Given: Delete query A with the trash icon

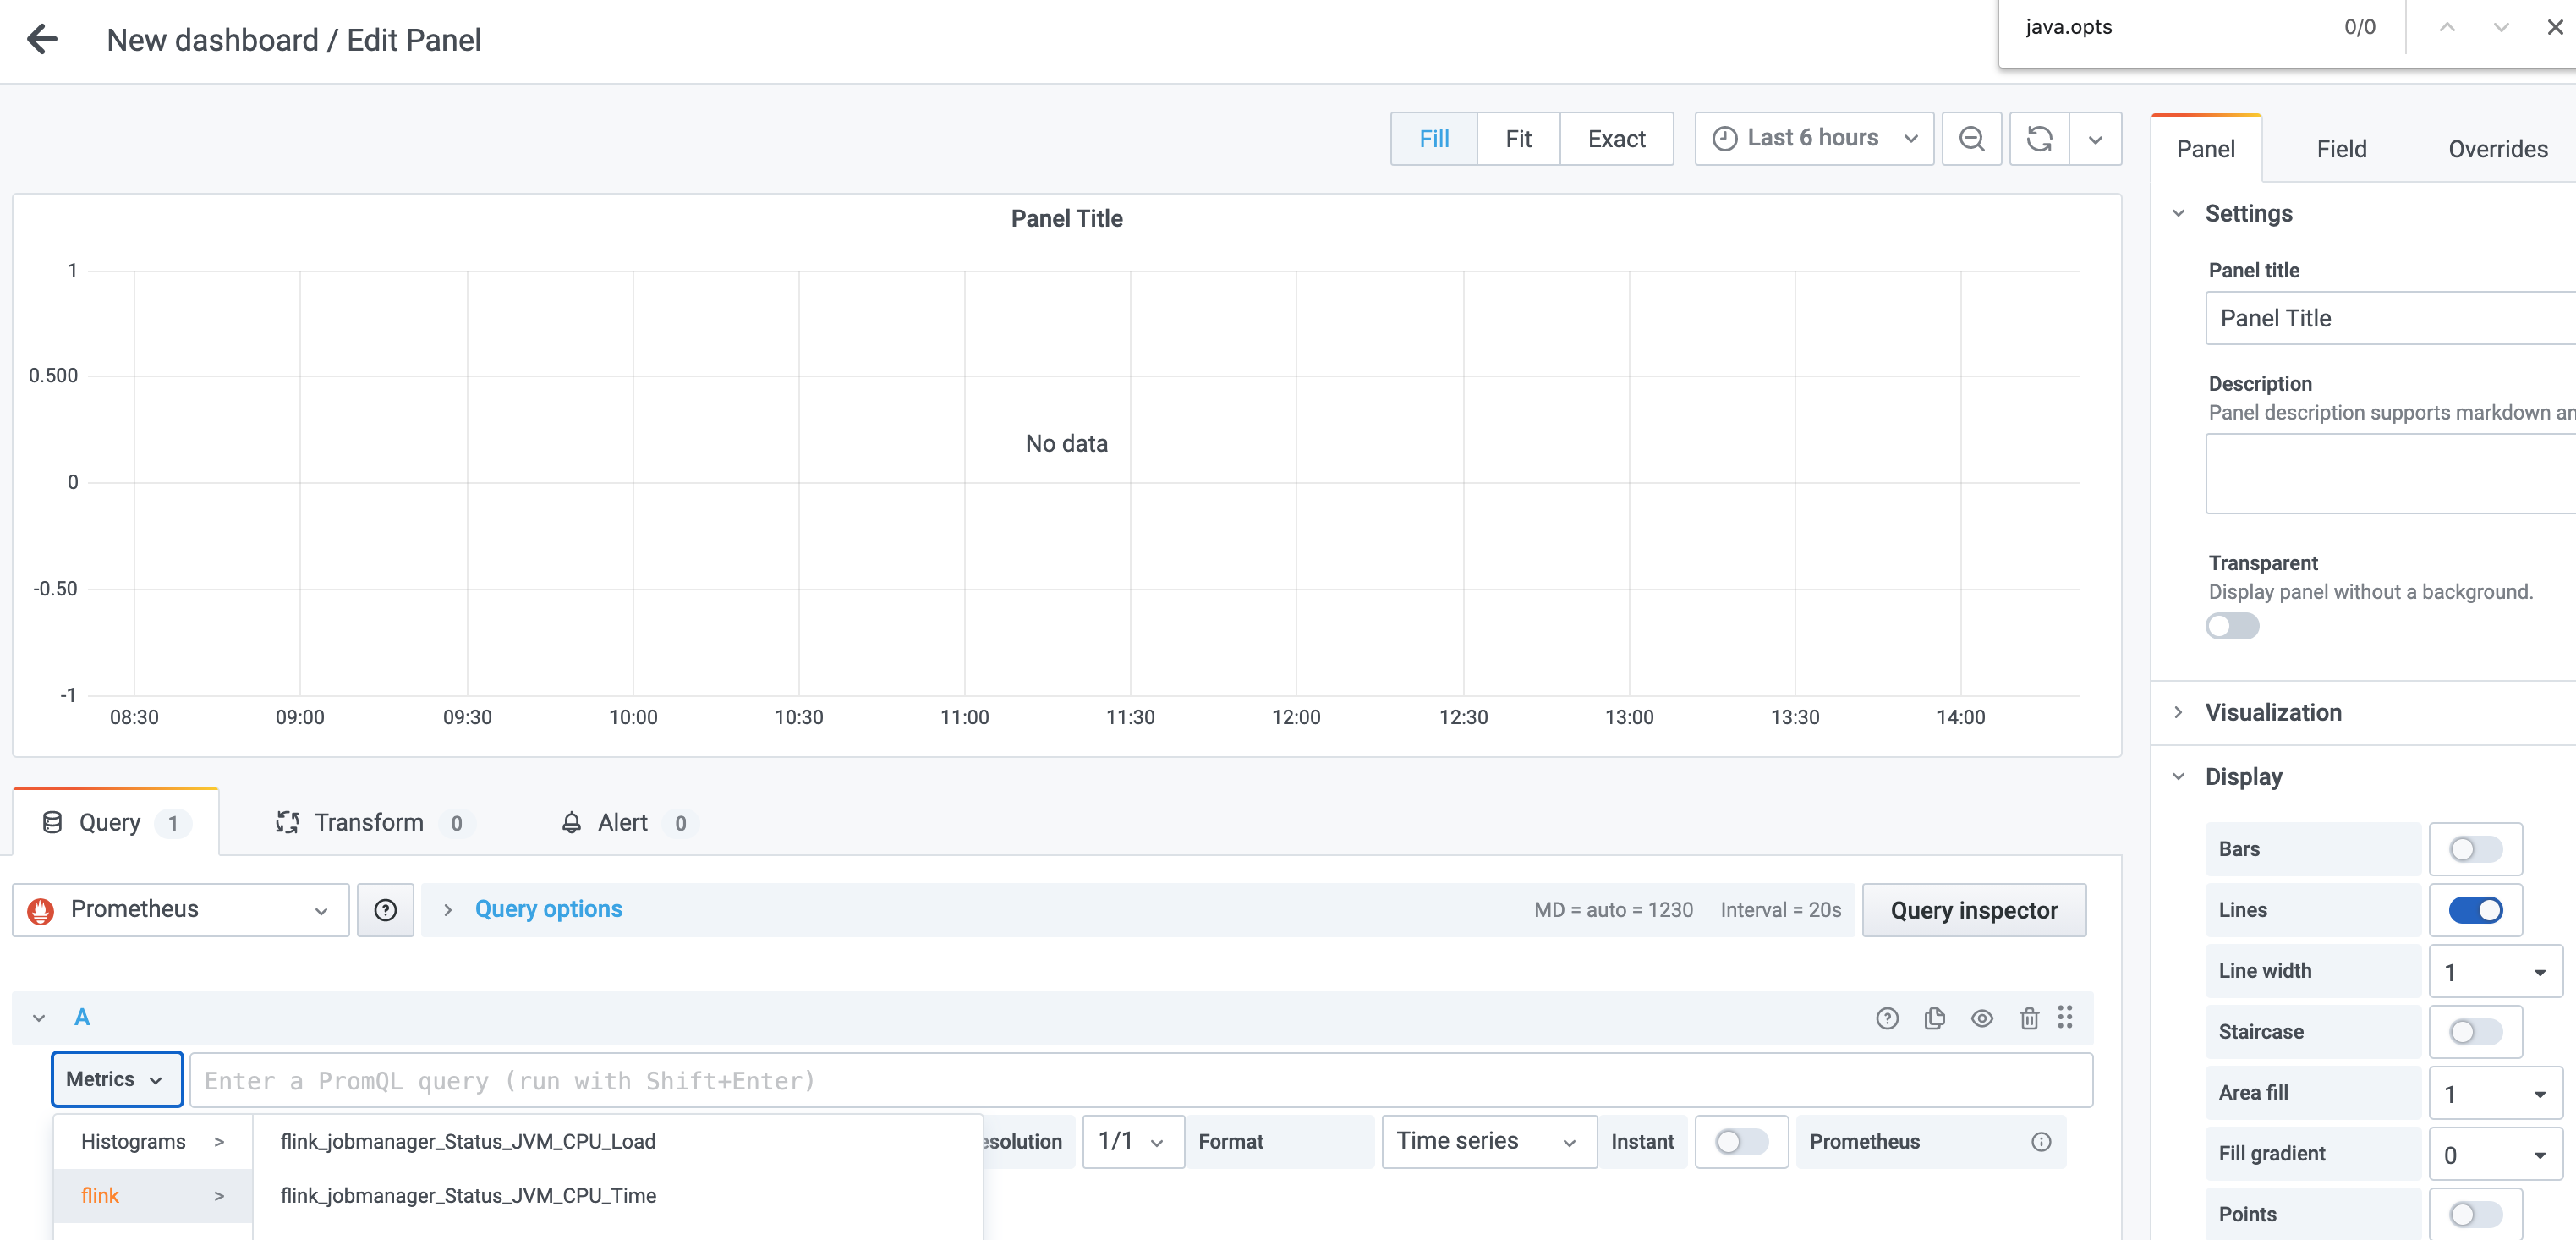Looking at the screenshot, I should coord(2028,1018).
